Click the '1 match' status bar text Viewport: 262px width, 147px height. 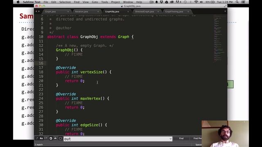click(38, 145)
